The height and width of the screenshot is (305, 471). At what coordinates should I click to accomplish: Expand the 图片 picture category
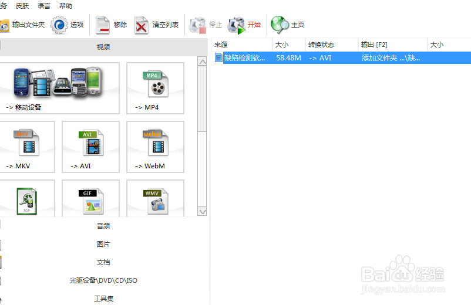click(103, 244)
